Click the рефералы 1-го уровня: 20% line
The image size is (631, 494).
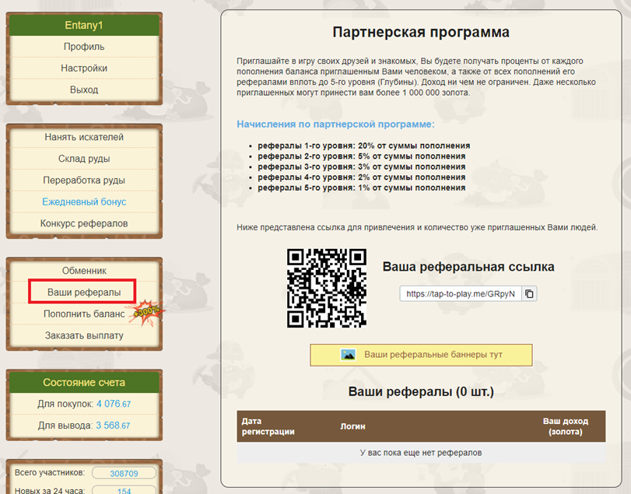pos(364,145)
